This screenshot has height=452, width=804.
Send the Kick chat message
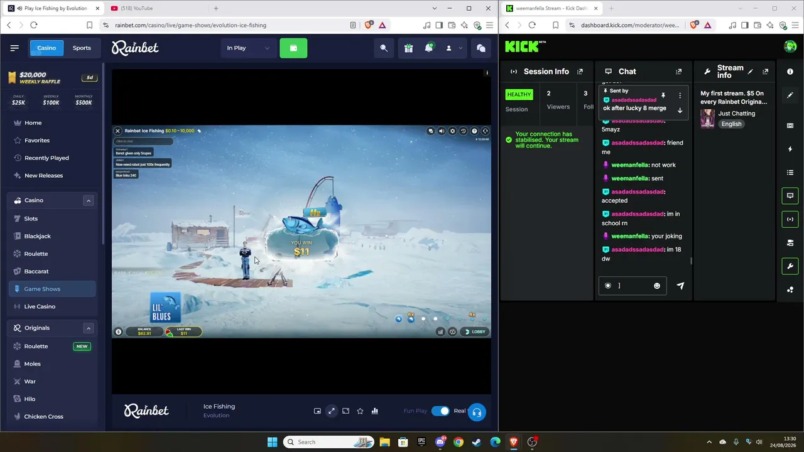tap(680, 286)
